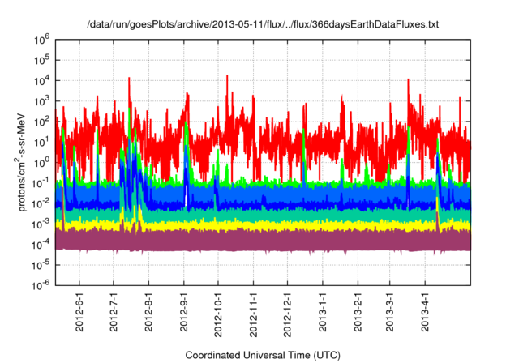Click the 2013-3-1 date label
Viewport: 519px width, 363px height.
(x=390, y=312)
